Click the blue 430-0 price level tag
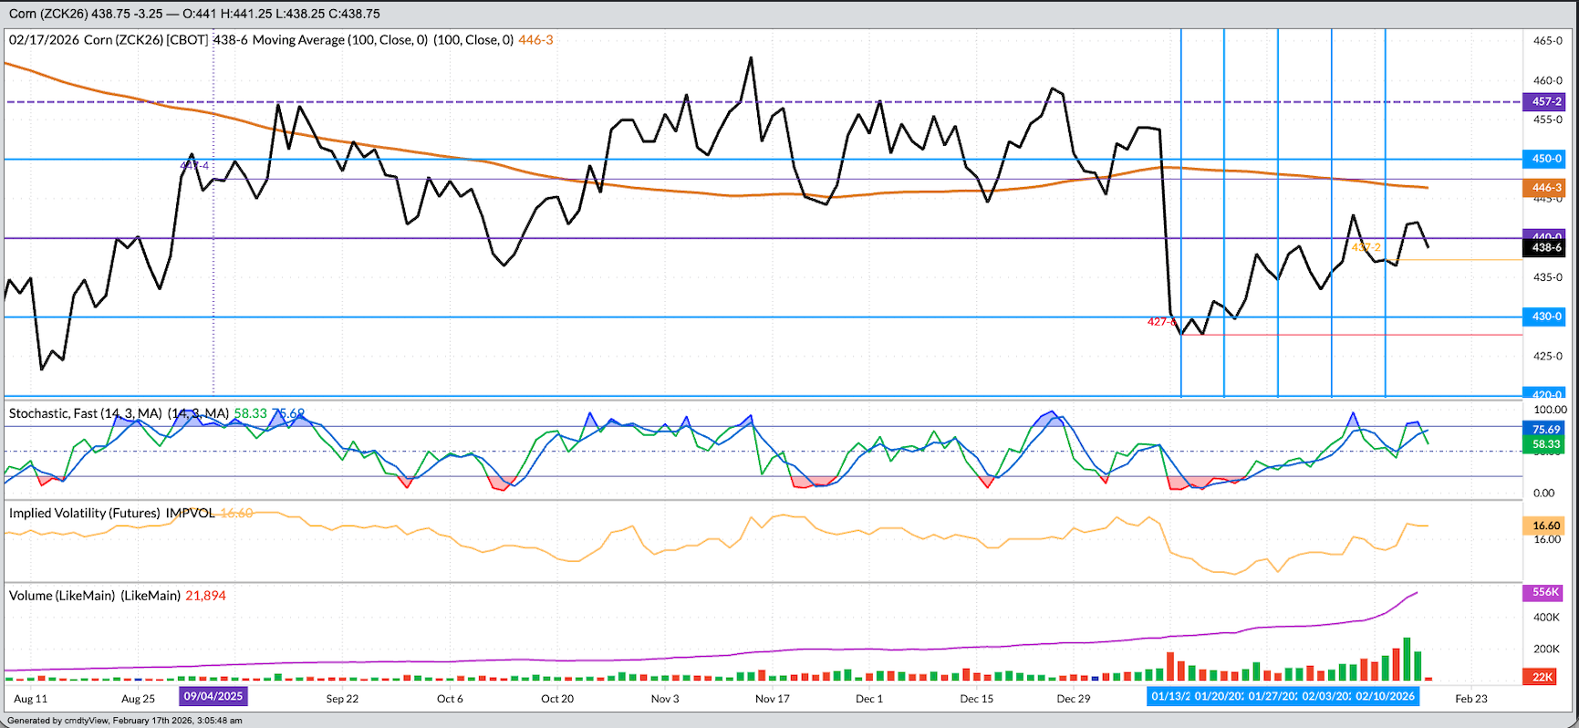 (x=1545, y=317)
